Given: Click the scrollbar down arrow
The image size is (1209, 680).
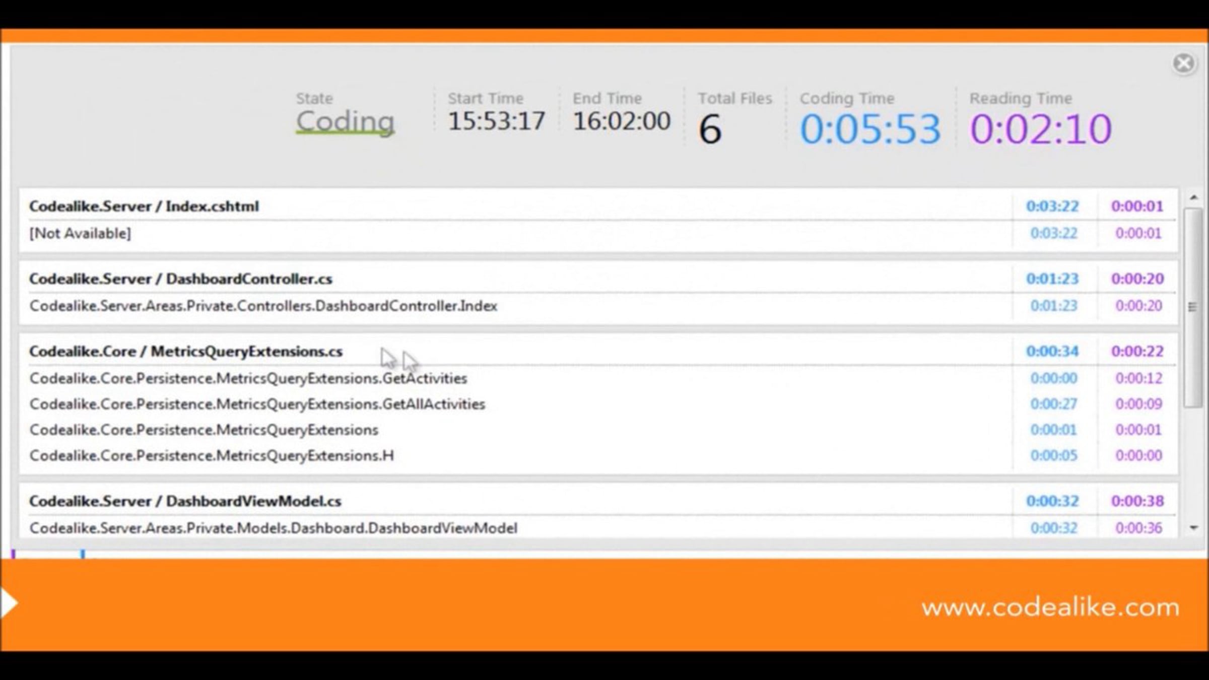Looking at the screenshot, I should 1193,528.
